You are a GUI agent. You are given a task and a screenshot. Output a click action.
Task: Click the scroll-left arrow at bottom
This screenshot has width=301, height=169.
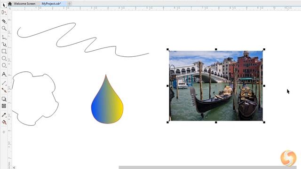click(x=14, y=168)
